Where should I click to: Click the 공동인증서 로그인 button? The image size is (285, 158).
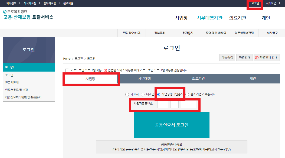pos(171,125)
